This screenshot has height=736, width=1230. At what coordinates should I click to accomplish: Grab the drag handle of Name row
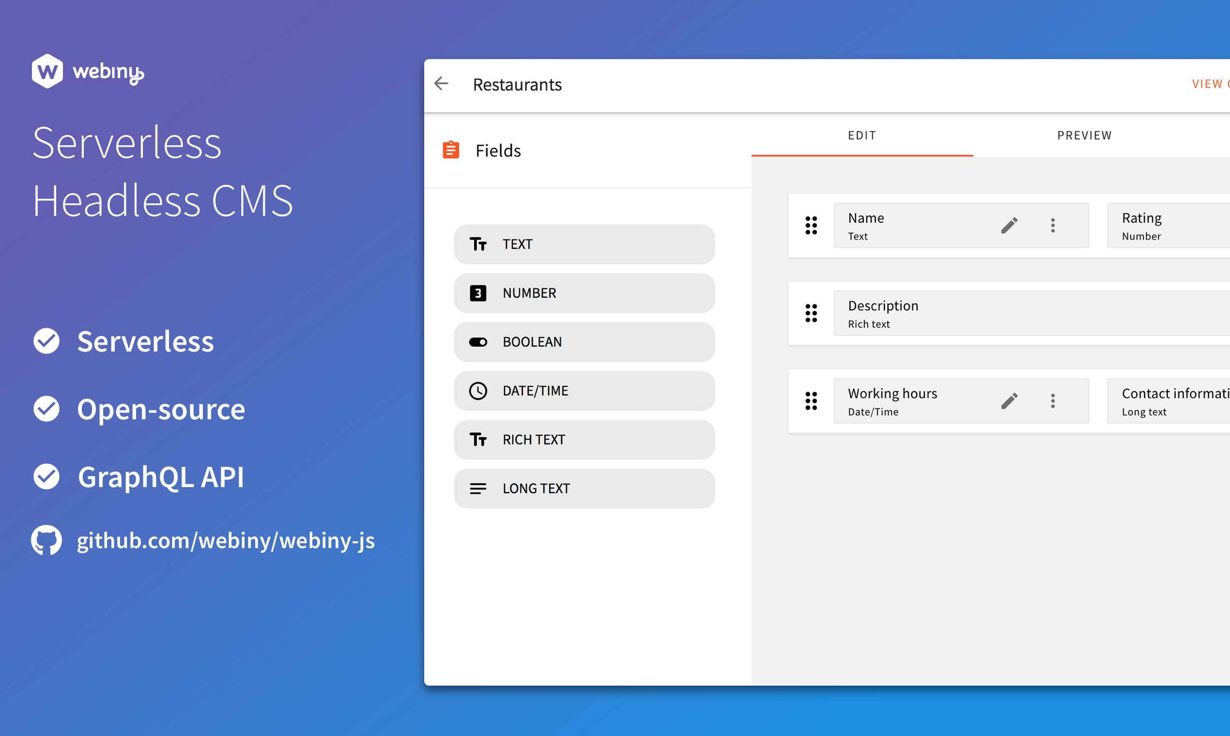click(811, 226)
